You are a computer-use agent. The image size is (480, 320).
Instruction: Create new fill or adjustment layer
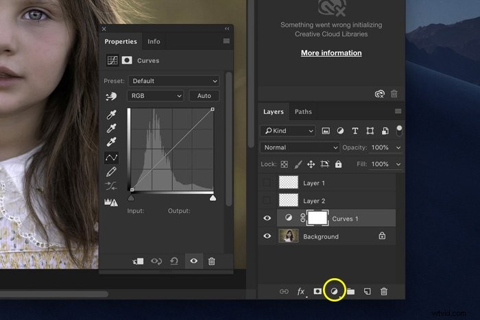335,291
